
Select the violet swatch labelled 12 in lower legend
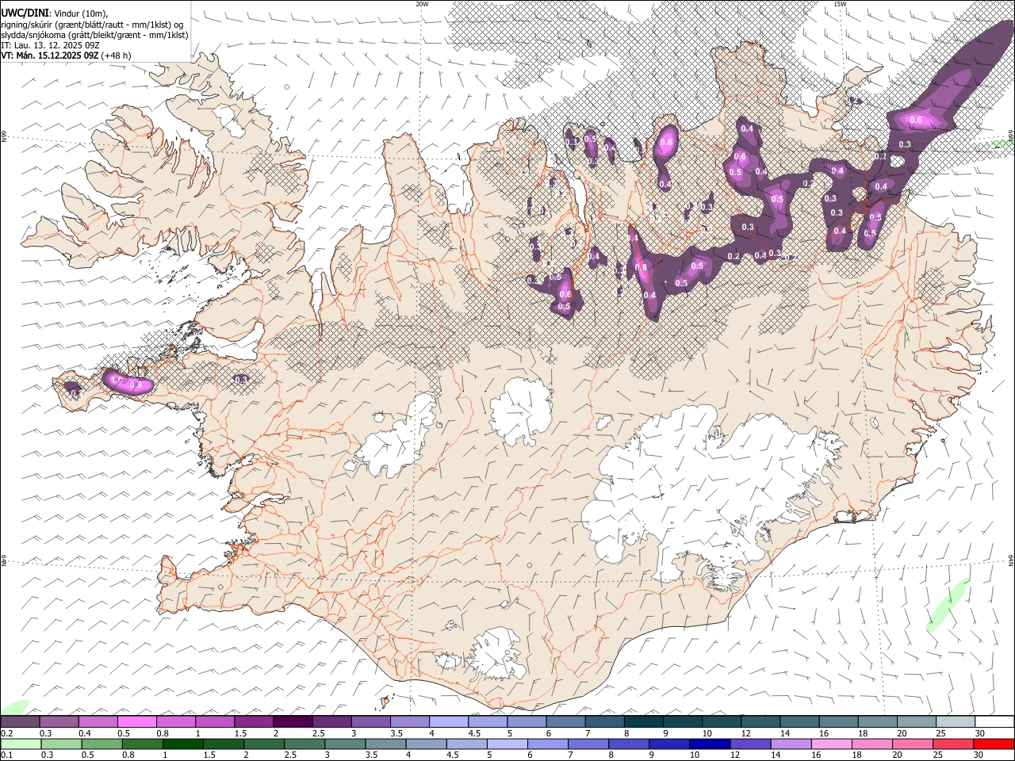[x=749, y=744]
